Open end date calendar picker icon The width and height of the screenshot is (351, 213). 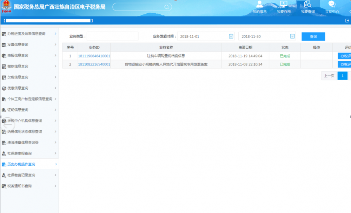(x=292, y=36)
